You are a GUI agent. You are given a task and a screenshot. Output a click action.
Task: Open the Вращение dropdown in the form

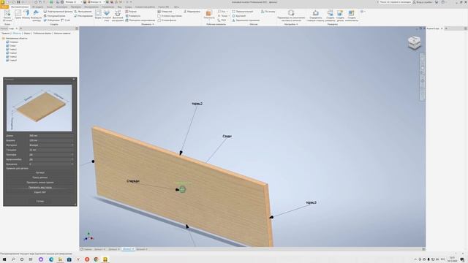point(51,164)
